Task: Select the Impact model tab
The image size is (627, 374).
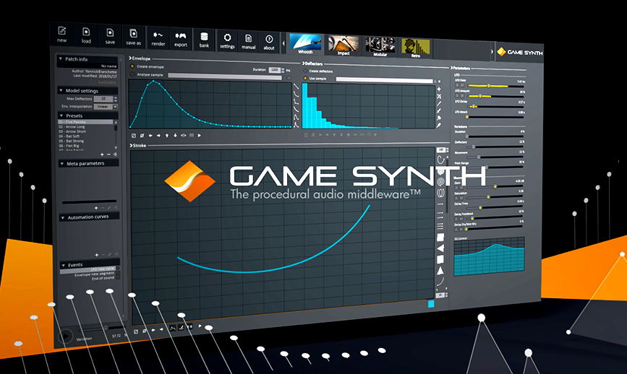Action: tap(344, 45)
